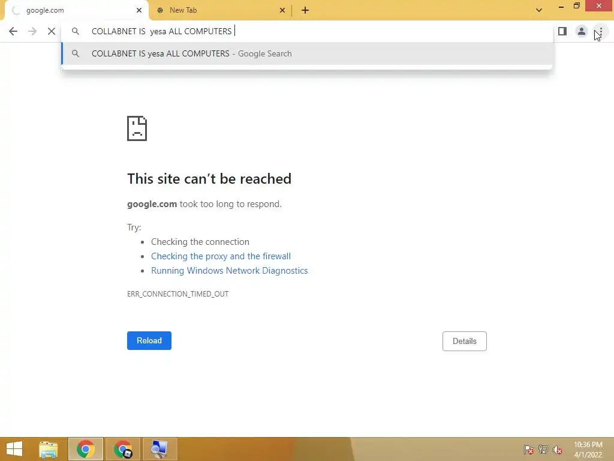
Task: Open Chrome's three-dot menu
Action: click(601, 31)
